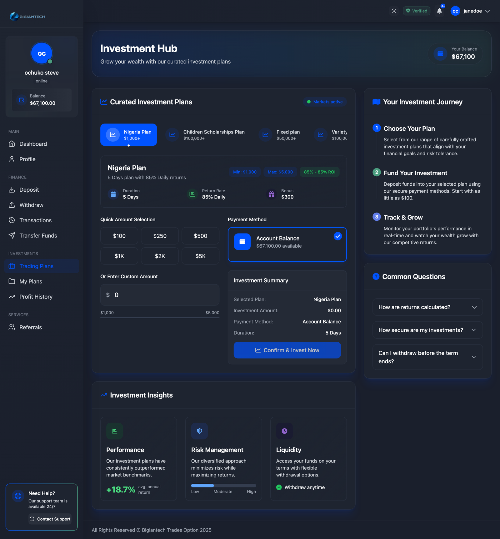Select the $500 quick amount option
Image resolution: width=500 pixels, height=539 pixels.
[200, 236]
